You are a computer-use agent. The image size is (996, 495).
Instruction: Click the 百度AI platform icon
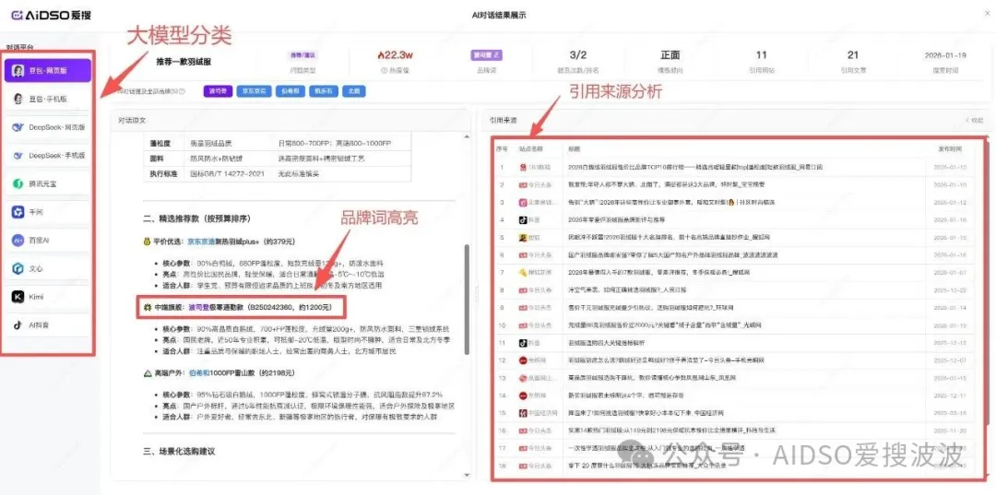pos(18,241)
